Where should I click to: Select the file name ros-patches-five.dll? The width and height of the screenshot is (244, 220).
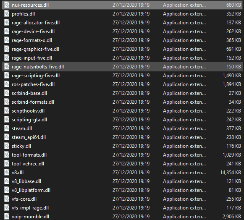click(x=33, y=84)
